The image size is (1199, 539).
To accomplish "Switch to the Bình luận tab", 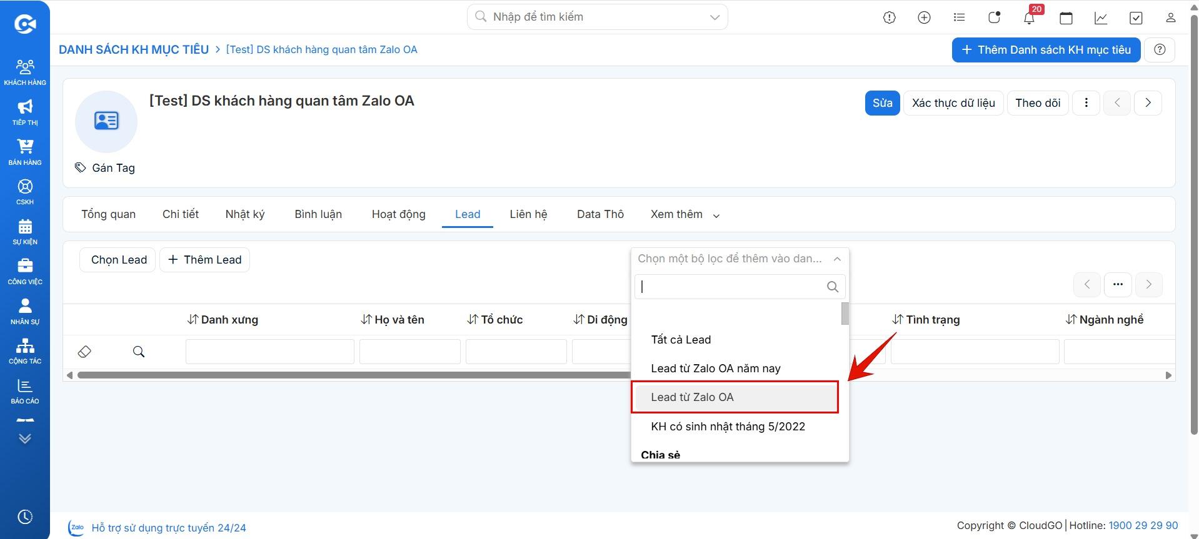I will pos(318,214).
